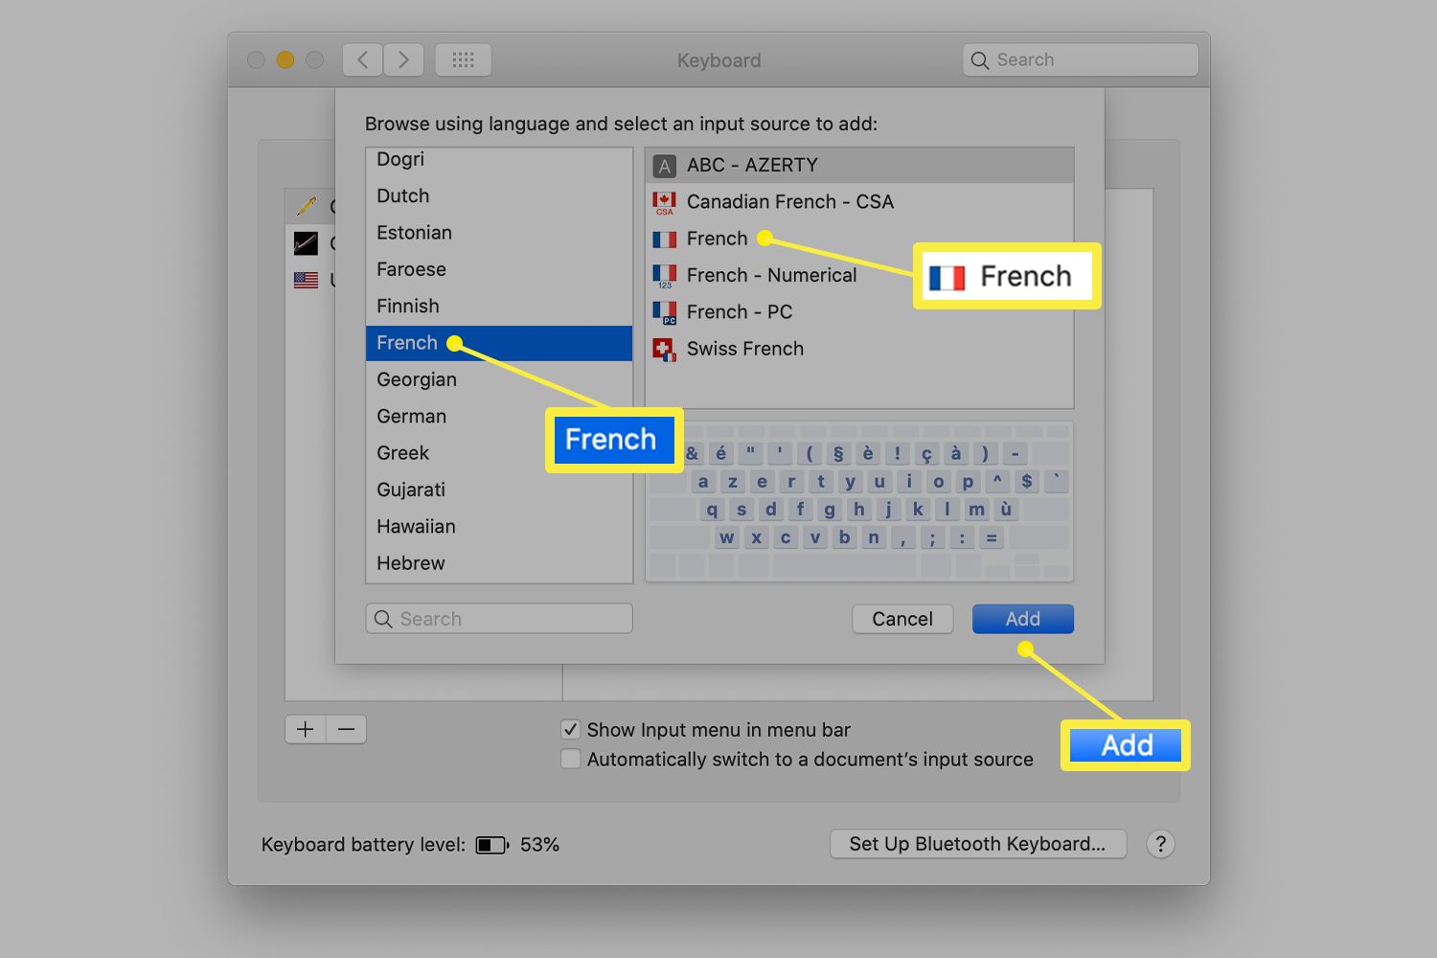Enable automatically switch to document's input source
Image resolution: width=1437 pixels, height=958 pixels.
point(570,759)
